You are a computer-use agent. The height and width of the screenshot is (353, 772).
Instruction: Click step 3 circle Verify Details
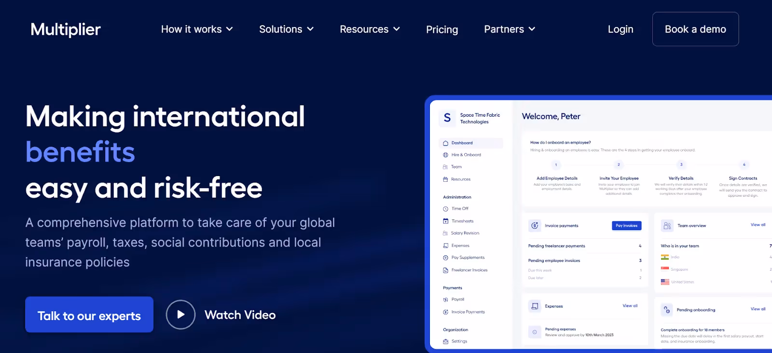click(681, 165)
